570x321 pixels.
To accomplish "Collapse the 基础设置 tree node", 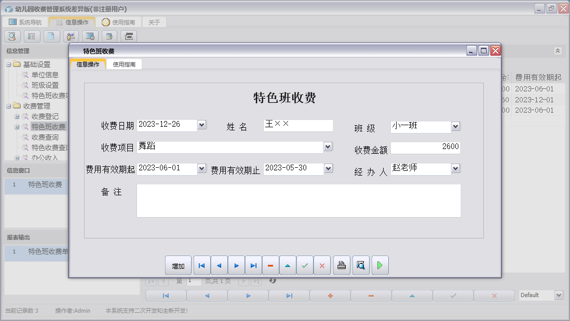I will (x=9, y=64).
